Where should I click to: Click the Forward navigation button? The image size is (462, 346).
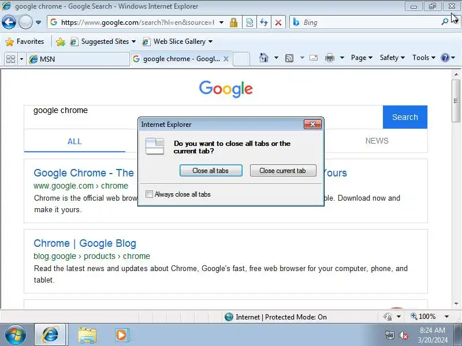pyautogui.click(x=25, y=22)
